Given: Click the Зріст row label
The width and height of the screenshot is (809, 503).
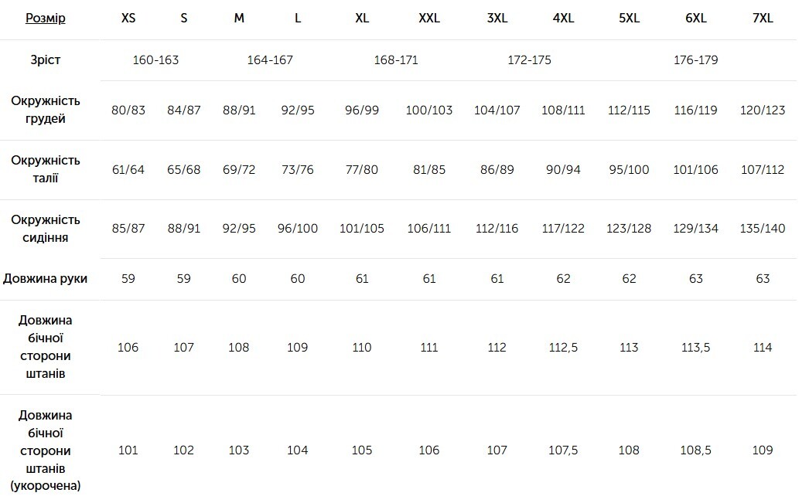Looking at the screenshot, I should (46, 59).
